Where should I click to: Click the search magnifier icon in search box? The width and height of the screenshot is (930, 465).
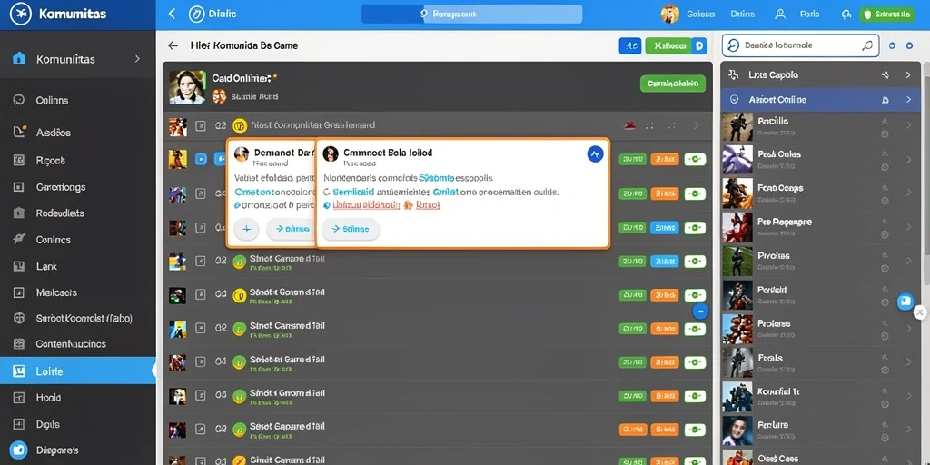[x=867, y=45]
